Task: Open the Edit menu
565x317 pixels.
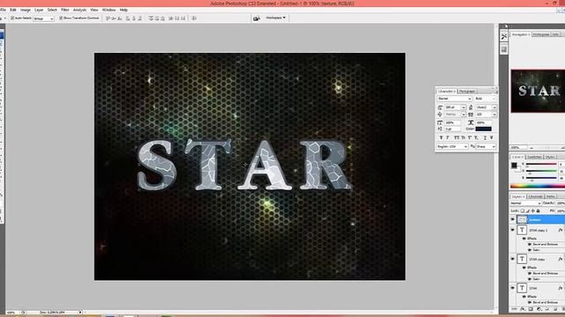Action: (13, 10)
